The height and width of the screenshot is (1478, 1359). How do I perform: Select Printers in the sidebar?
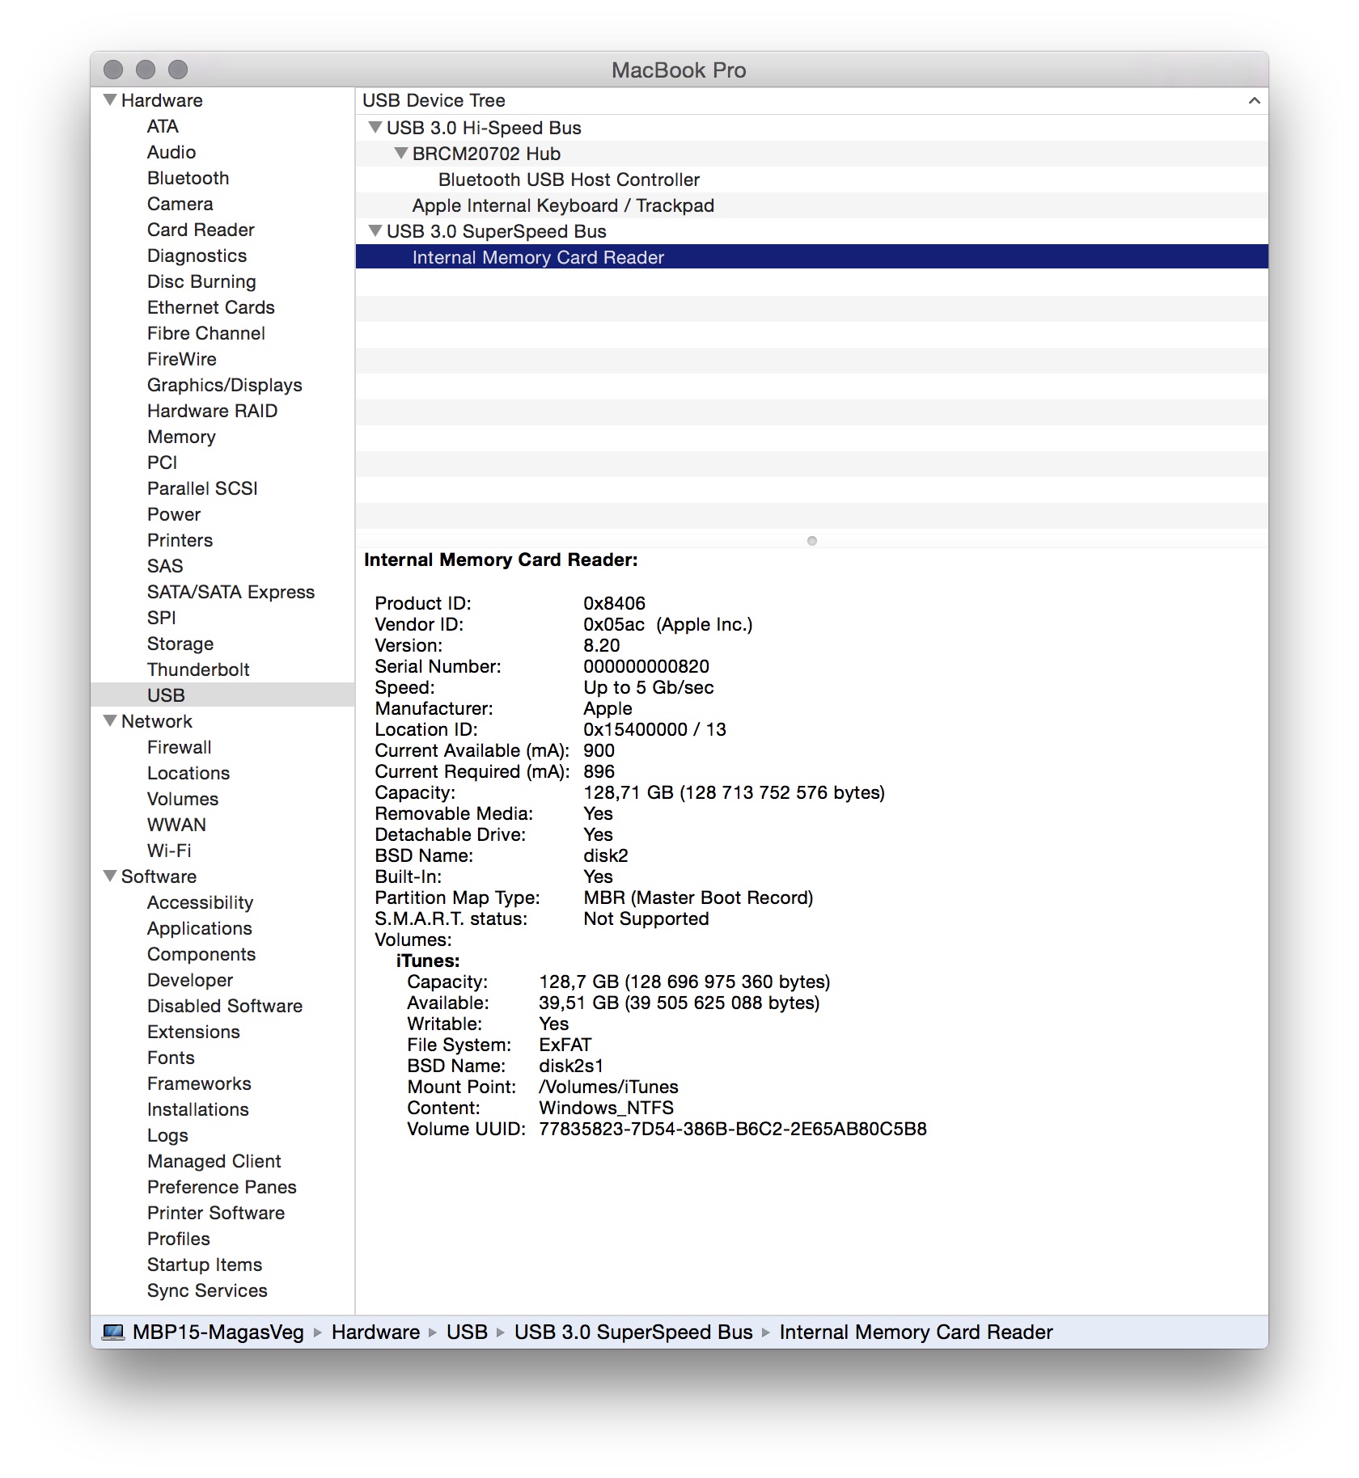point(180,540)
